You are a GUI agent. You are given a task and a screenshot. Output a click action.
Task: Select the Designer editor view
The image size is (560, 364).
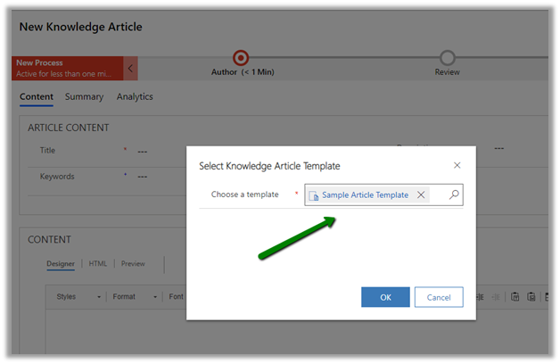tap(61, 263)
